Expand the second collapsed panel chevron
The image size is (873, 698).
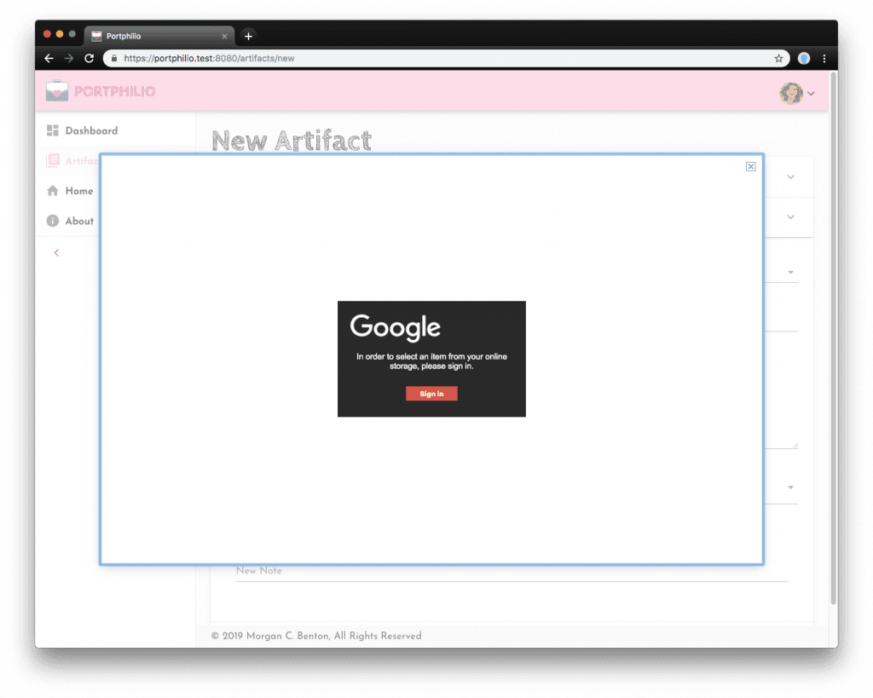(x=790, y=217)
